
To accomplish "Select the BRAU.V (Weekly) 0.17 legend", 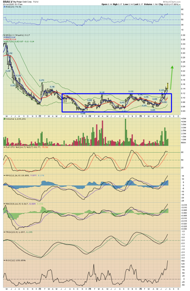I will pos(18,35).
